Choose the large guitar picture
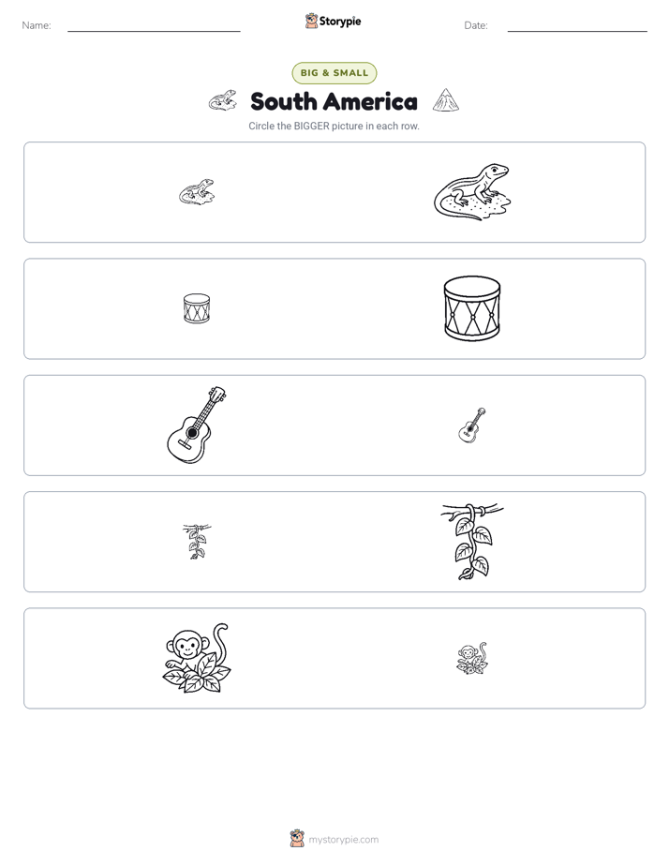 coord(197,425)
